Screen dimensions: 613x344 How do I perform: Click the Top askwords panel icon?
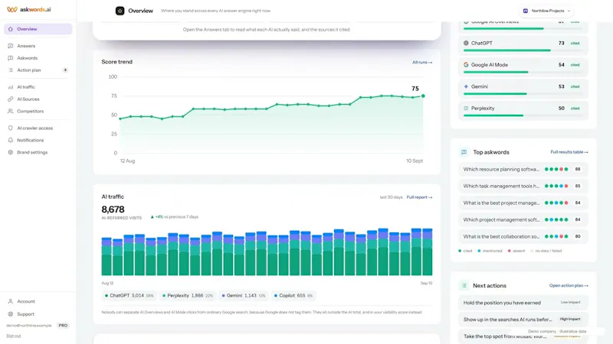(x=464, y=152)
